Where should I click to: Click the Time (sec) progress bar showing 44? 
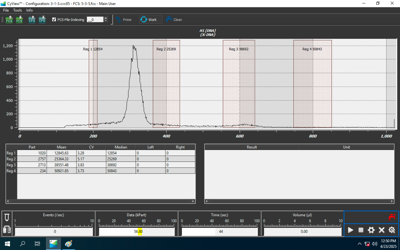[220, 231]
